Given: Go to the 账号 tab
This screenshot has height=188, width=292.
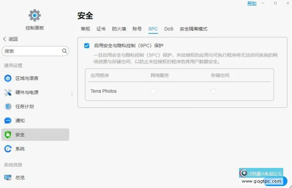Looking at the screenshot, I should 137,29.
